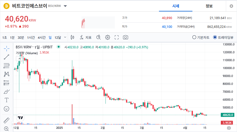Click the mini sparkline price chart
Image resolution: width=237 pixels, height=132 pixels.
click(x=98, y=23)
